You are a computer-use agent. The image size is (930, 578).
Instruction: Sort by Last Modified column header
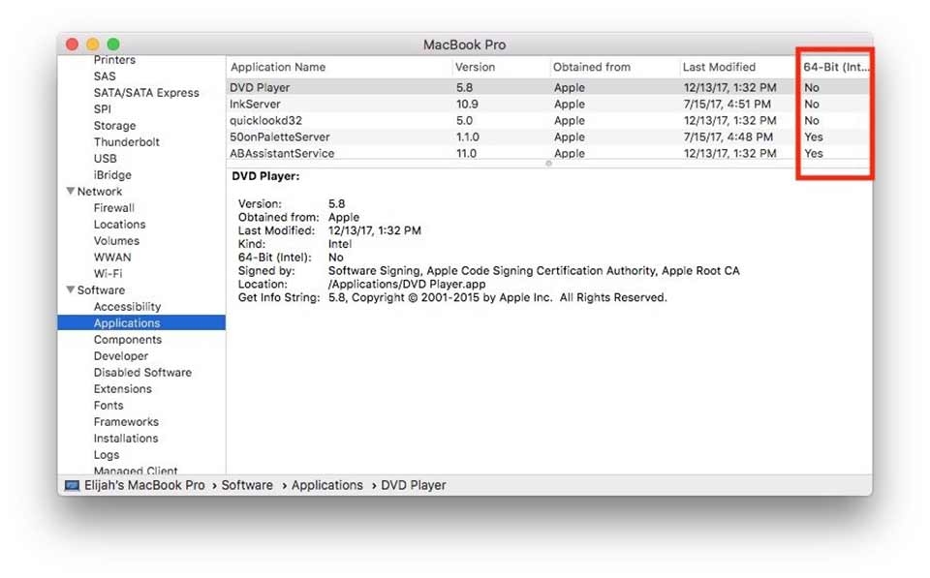(738, 67)
